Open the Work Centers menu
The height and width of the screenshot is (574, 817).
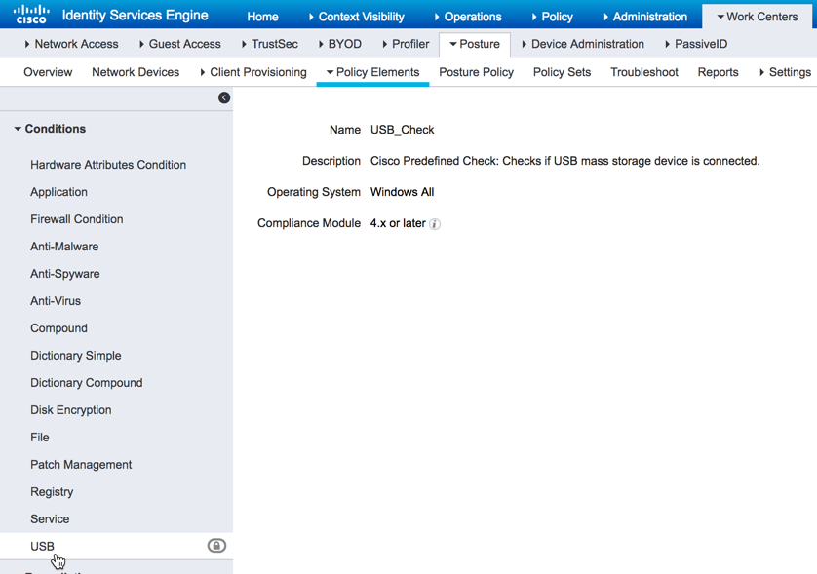(x=758, y=17)
